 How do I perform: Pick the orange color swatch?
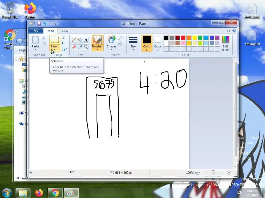coord(189,38)
